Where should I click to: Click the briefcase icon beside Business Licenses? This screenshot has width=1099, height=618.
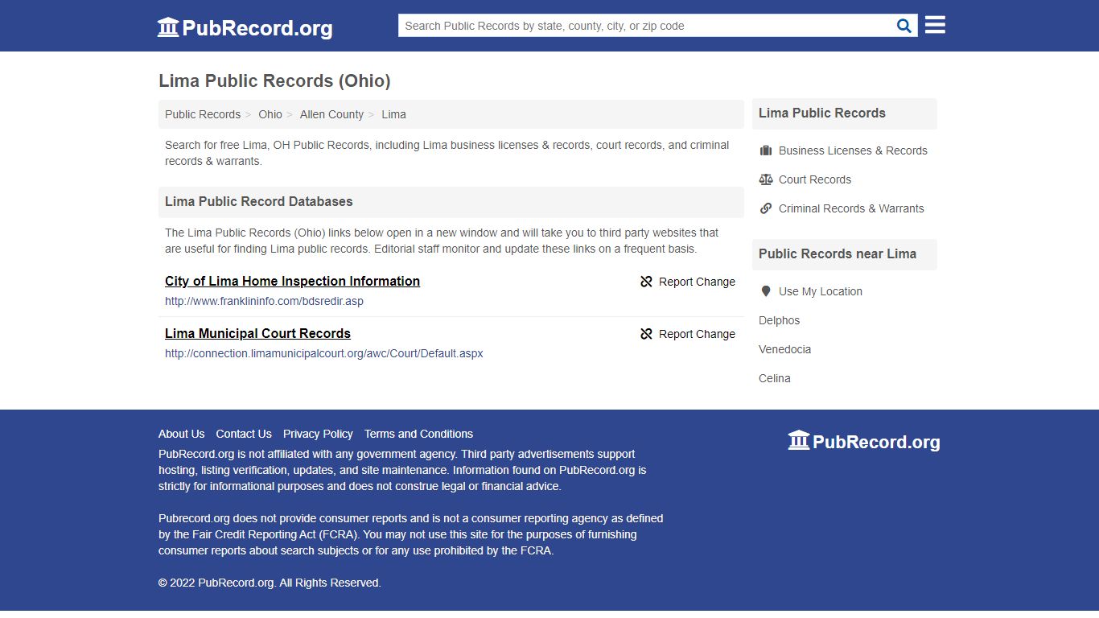[766, 150]
